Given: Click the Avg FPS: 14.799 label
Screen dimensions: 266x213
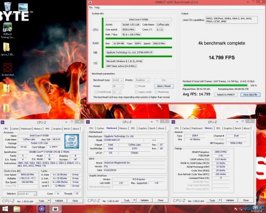Looking at the screenshot, I should pyautogui.click(x=197, y=94).
